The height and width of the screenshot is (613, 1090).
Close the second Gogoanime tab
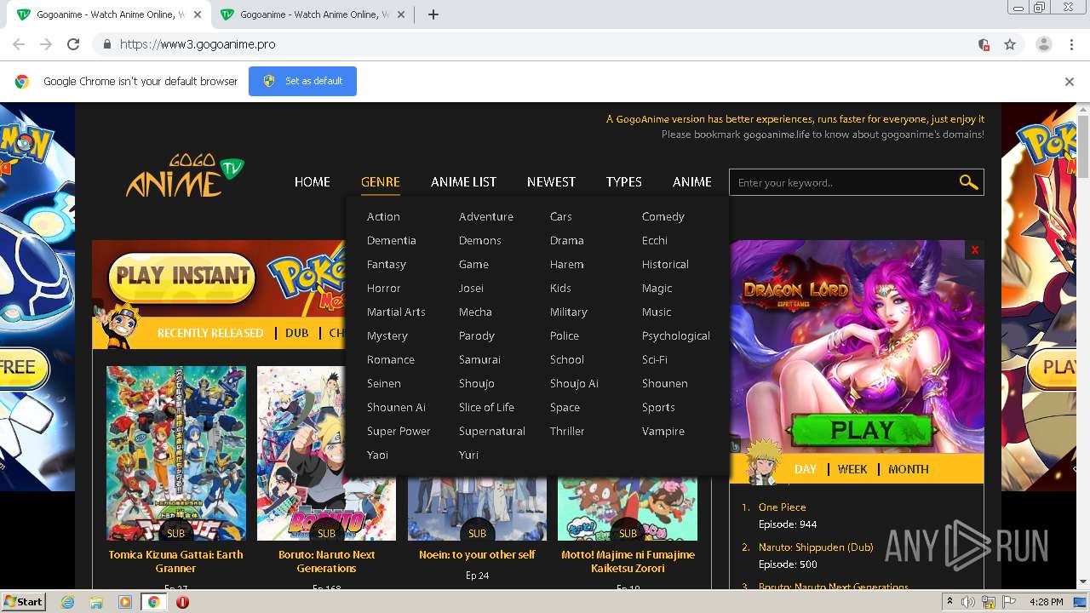tap(401, 14)
